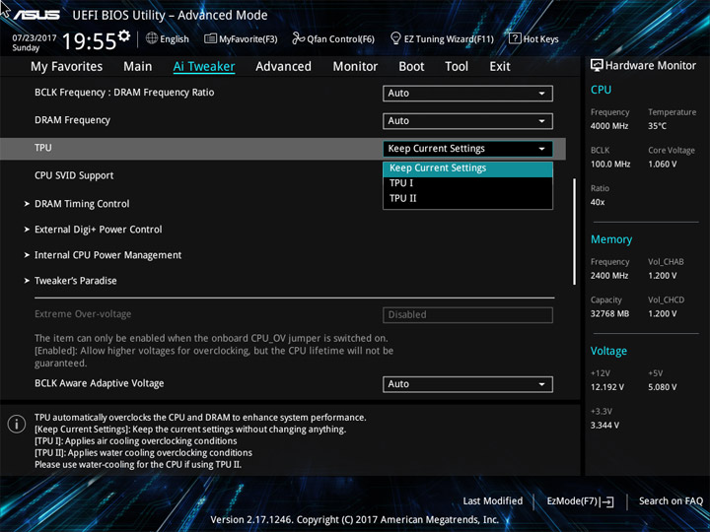
Task: Switch to My Favorites tab
Action: [x=67, y=67]
